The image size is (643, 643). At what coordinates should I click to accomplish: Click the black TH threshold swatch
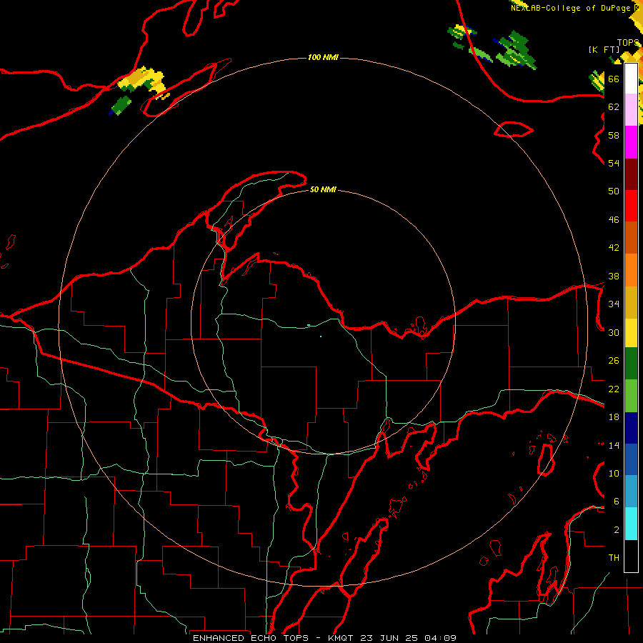tap(631, 556)
